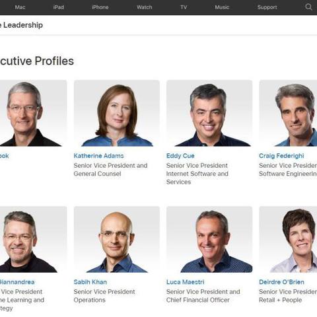Open the TV navigation item
The height and width of the screenshot is (317, 317).
184,7
